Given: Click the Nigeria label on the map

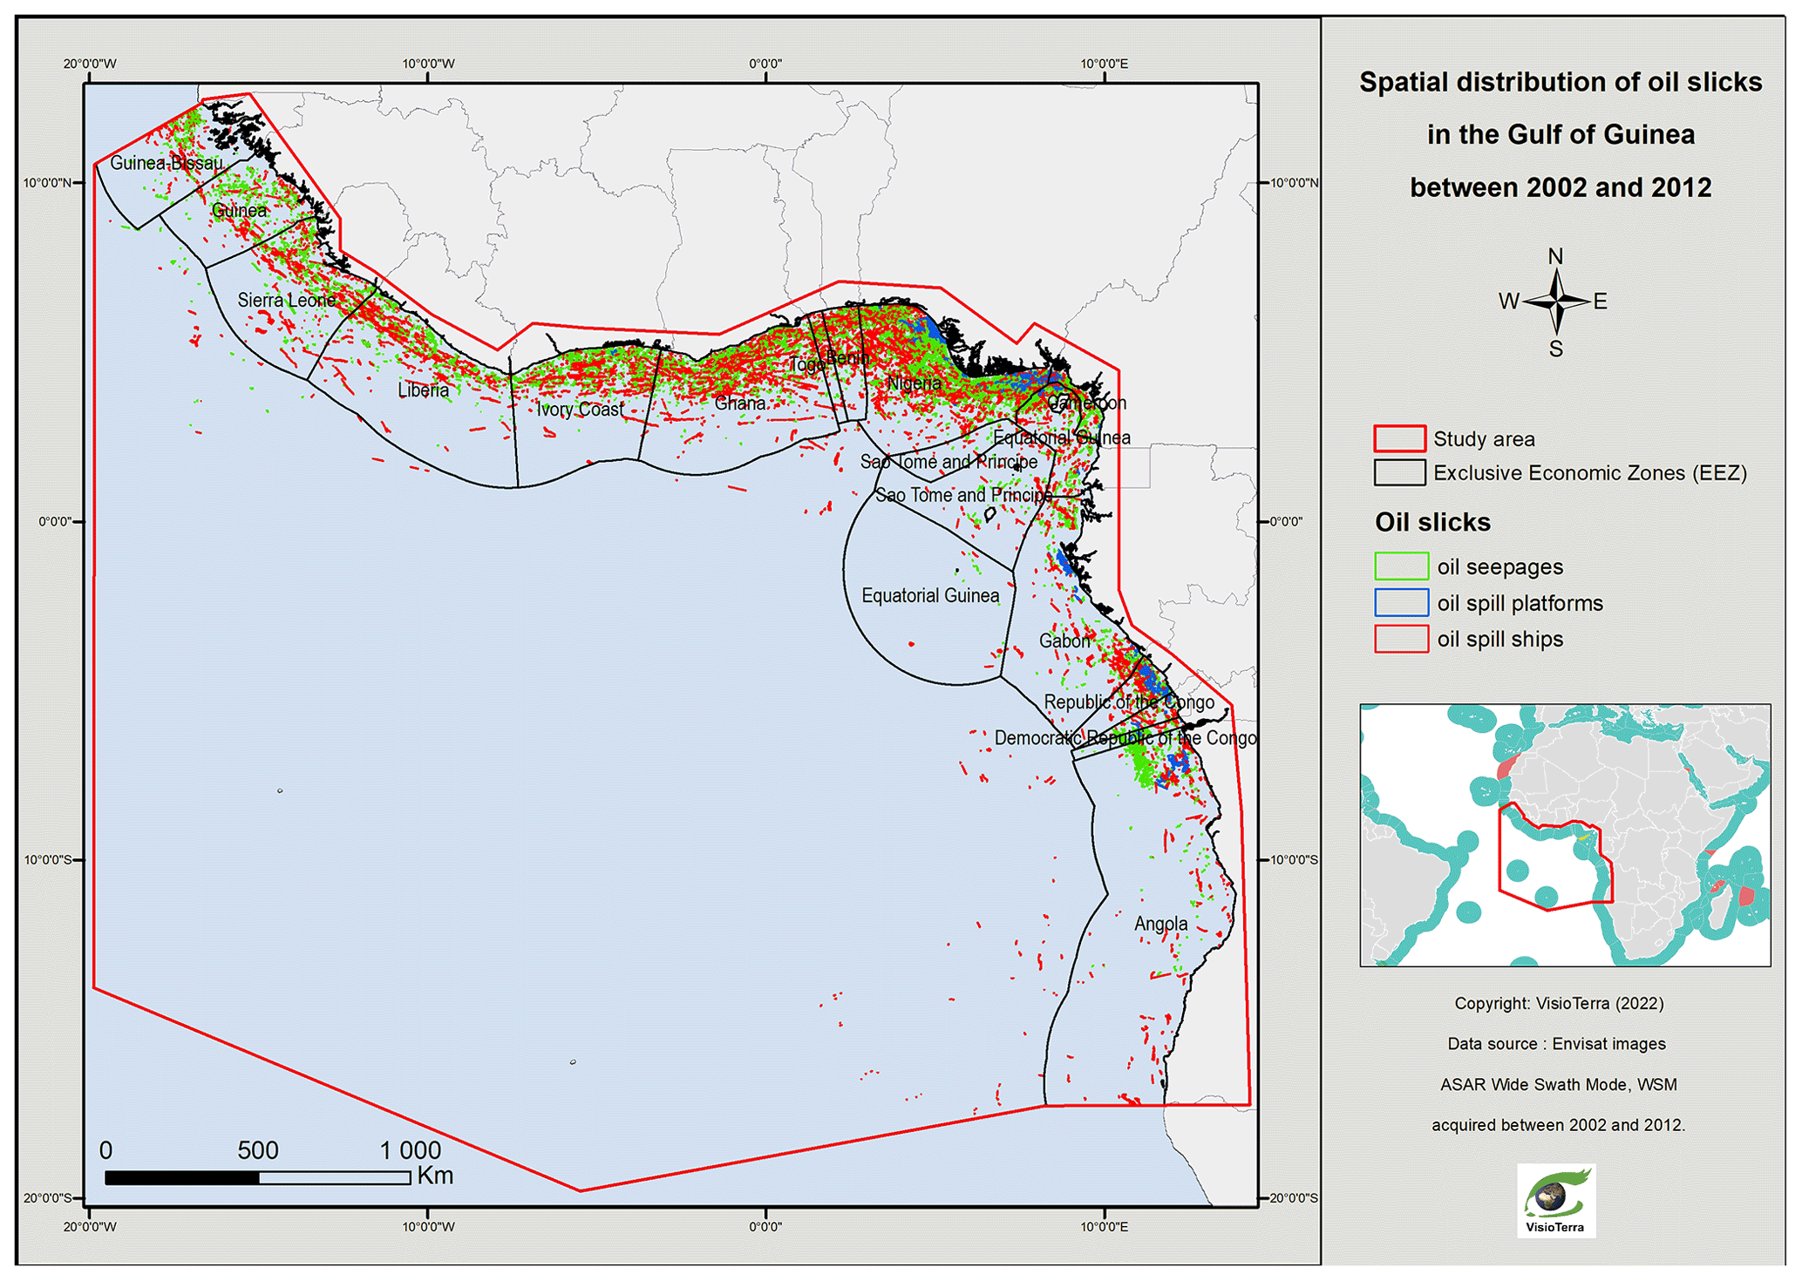Looking at the screenshot, I should pyautogui.click(x=914, y=383).
